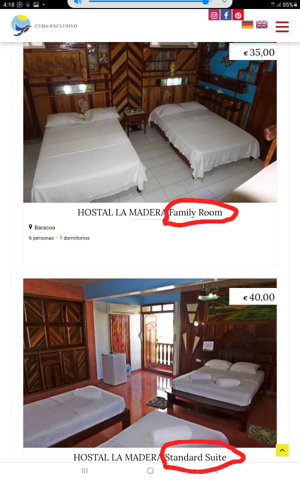Open the Pinterest social link

[x=238, y=15]
